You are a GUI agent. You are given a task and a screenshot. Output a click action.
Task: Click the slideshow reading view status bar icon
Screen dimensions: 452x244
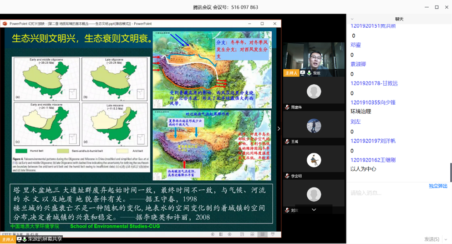[262, 234]
